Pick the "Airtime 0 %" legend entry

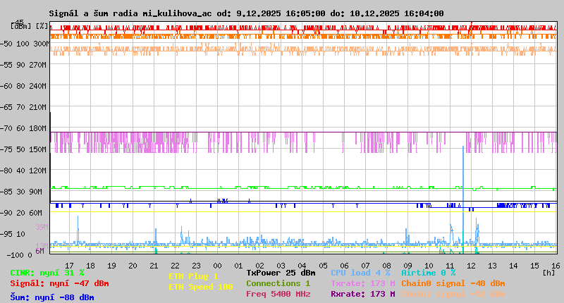(x=429, y=273)
